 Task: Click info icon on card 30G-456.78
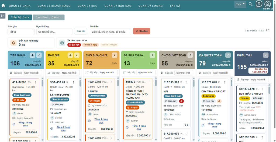51,129
